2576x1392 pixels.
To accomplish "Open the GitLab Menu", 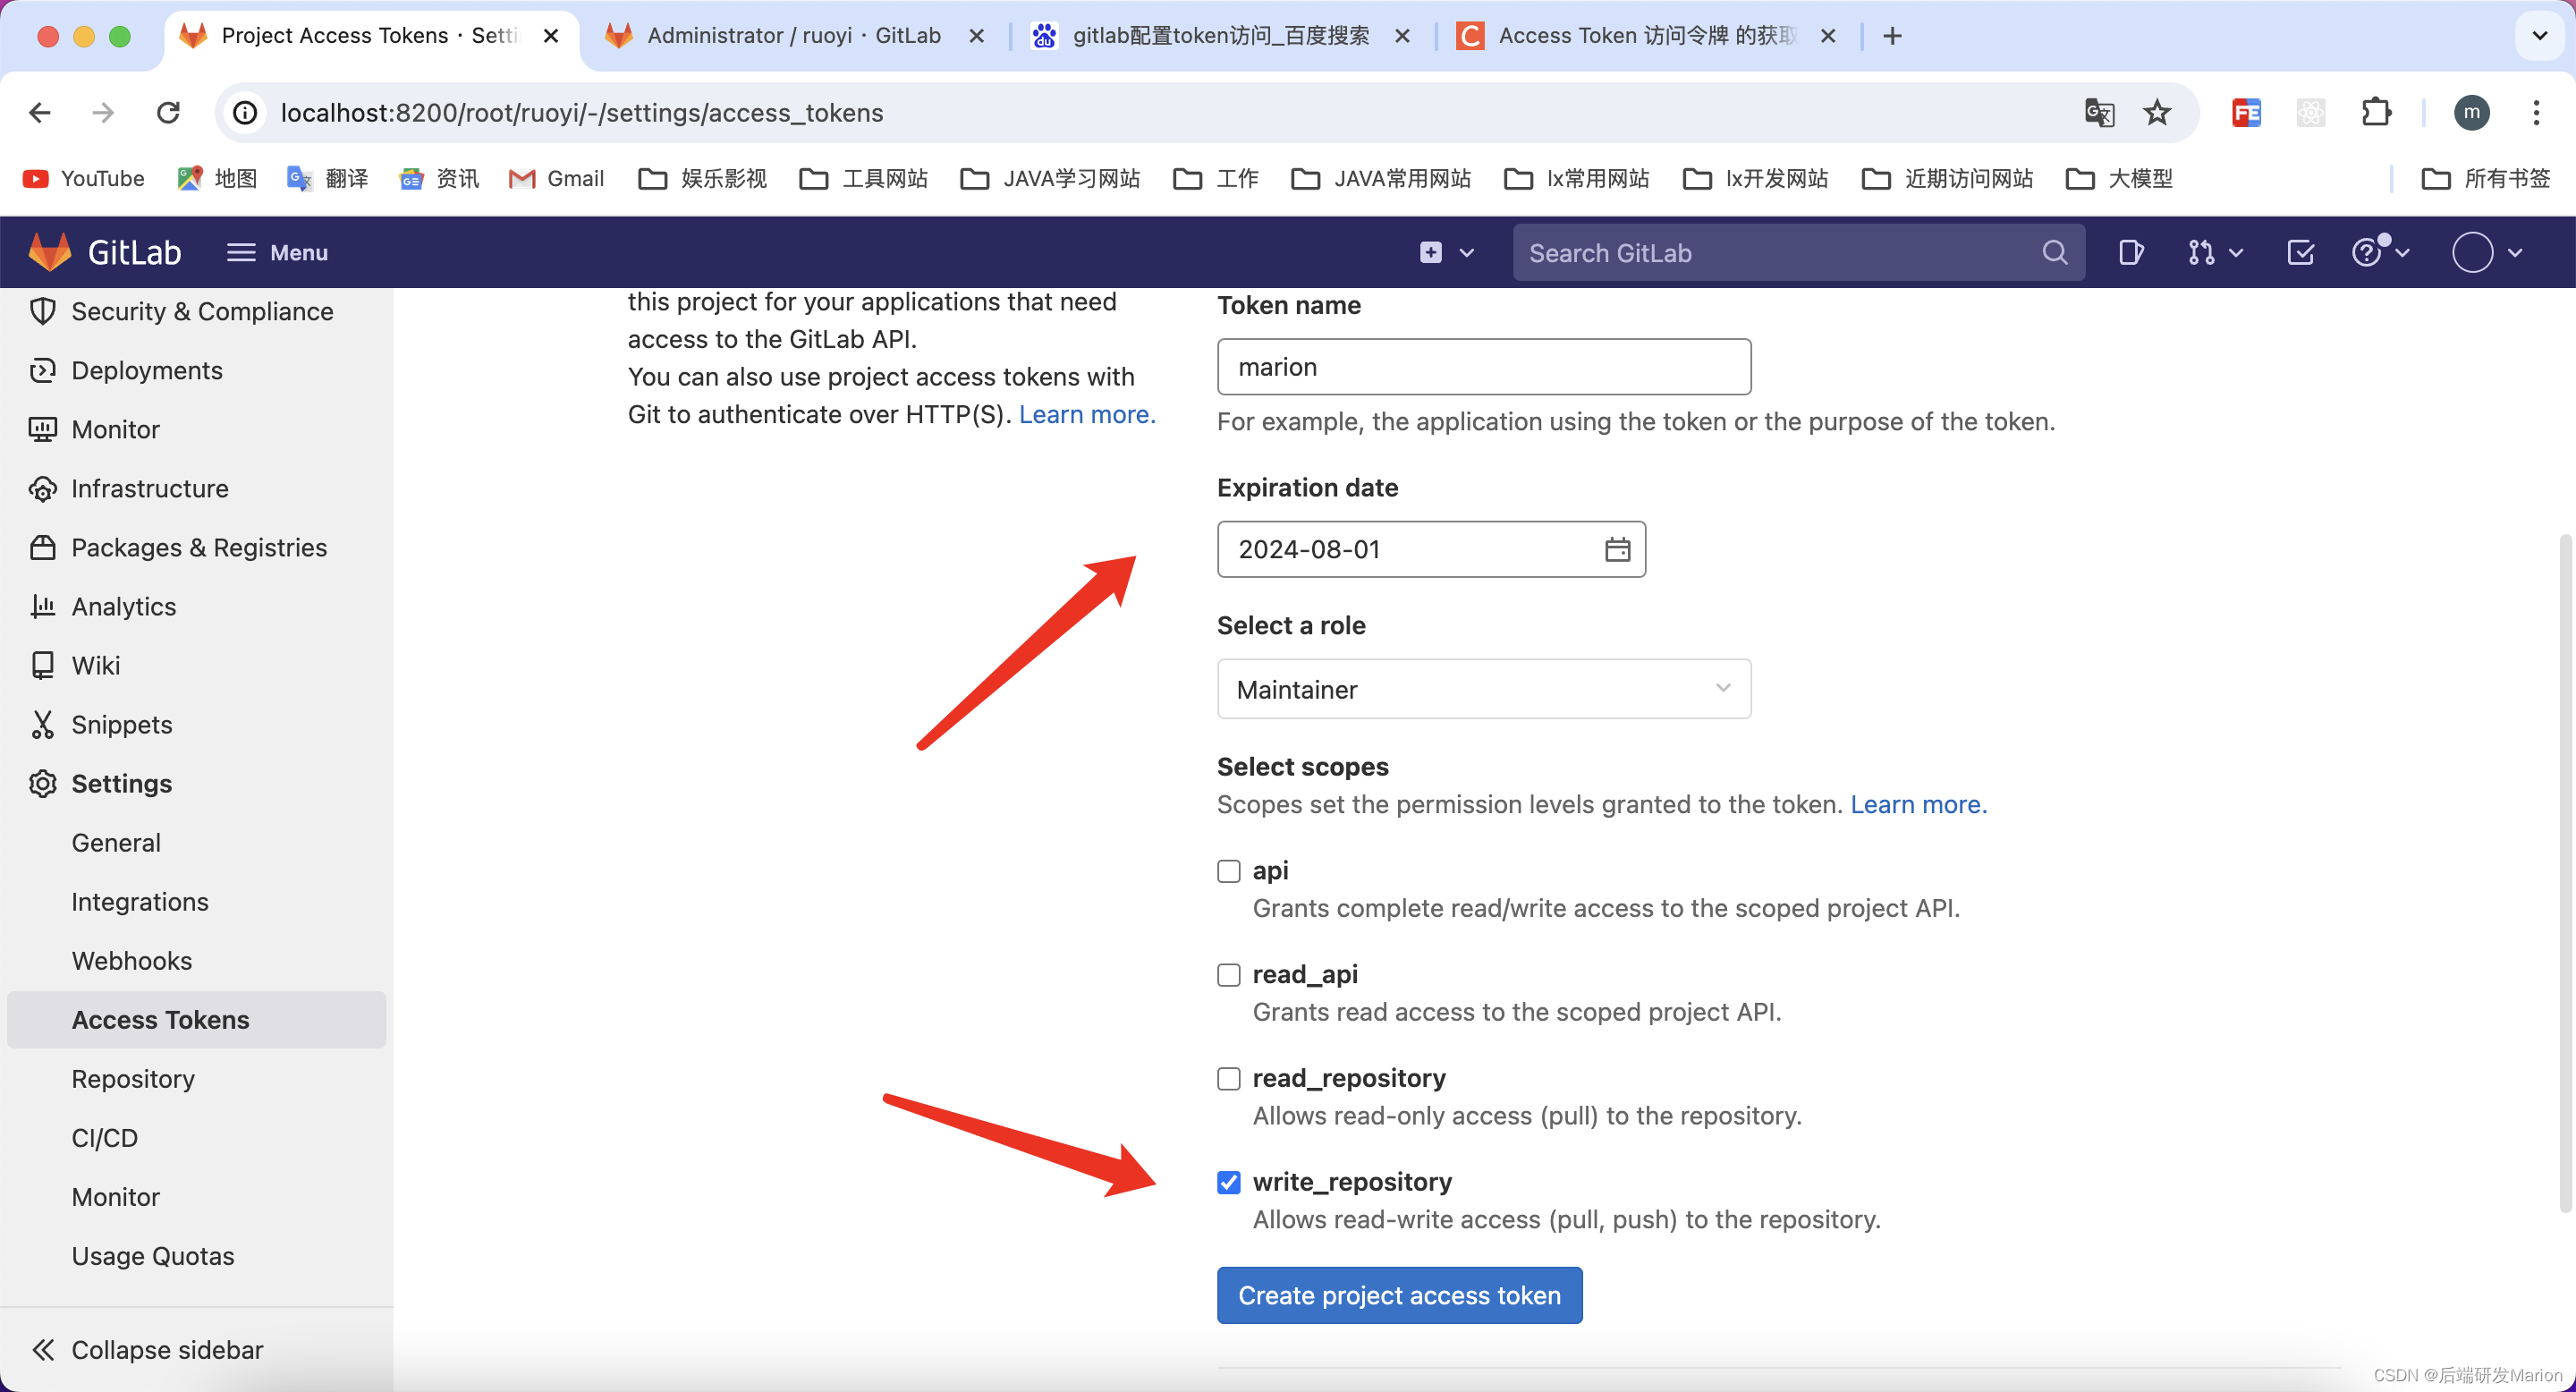I will point(277,252).
